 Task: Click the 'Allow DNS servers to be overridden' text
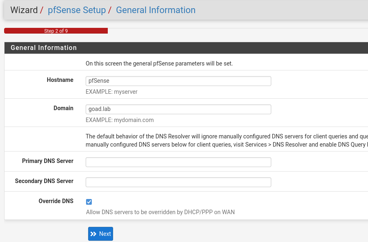pos(160,212)
